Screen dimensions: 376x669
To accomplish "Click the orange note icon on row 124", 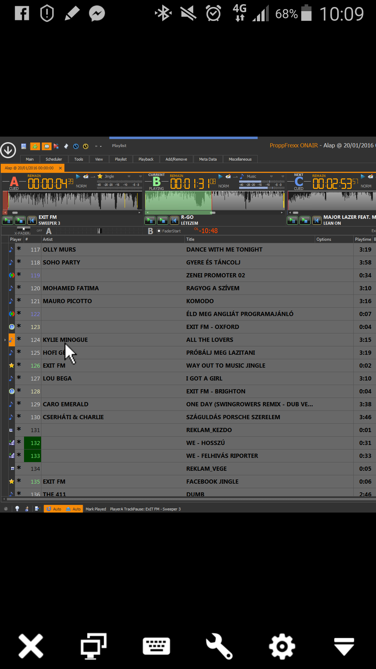I will coord(11,339).
